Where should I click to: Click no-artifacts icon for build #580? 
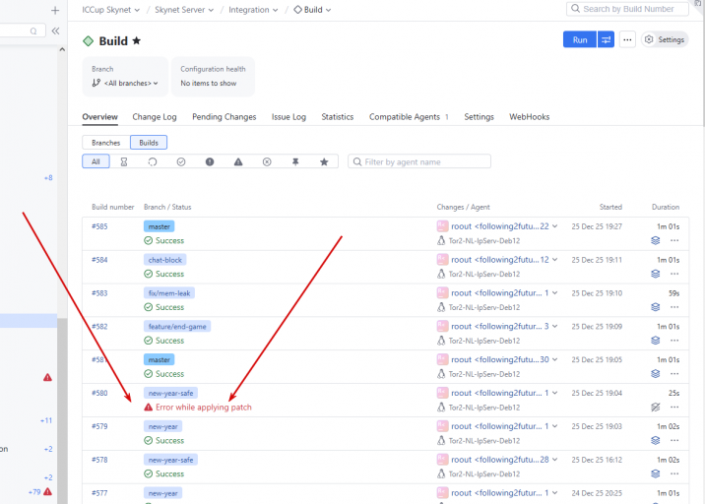click(656, 408)
